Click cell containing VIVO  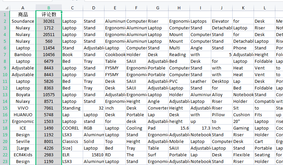23,108
